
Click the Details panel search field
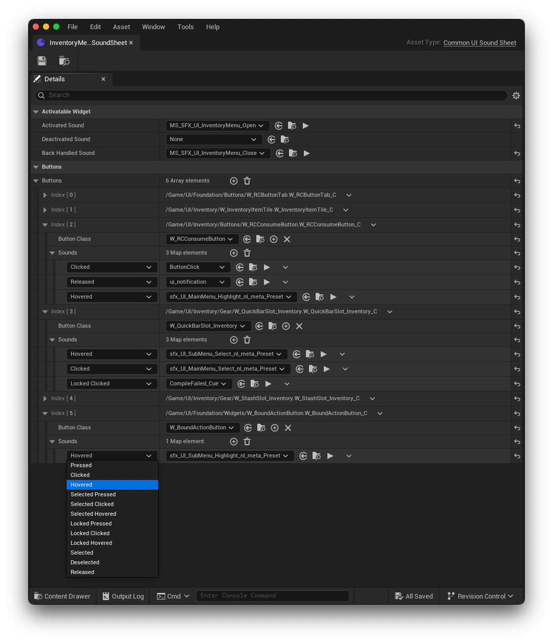pos(271,96)
